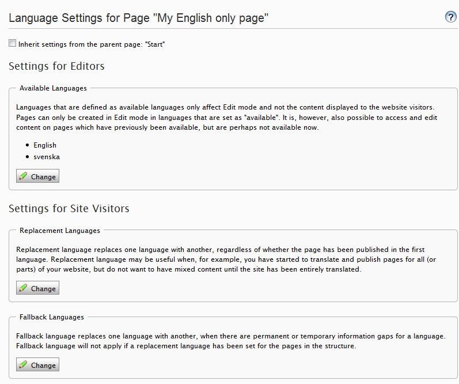Select English in the available languages list
459x384 pixels.
tap(45, 145)
